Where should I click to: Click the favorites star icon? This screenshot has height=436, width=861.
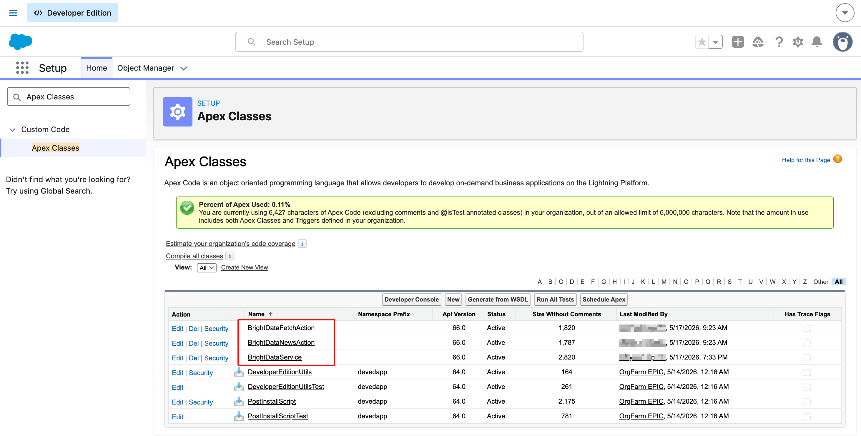click(x=702, y=42)
